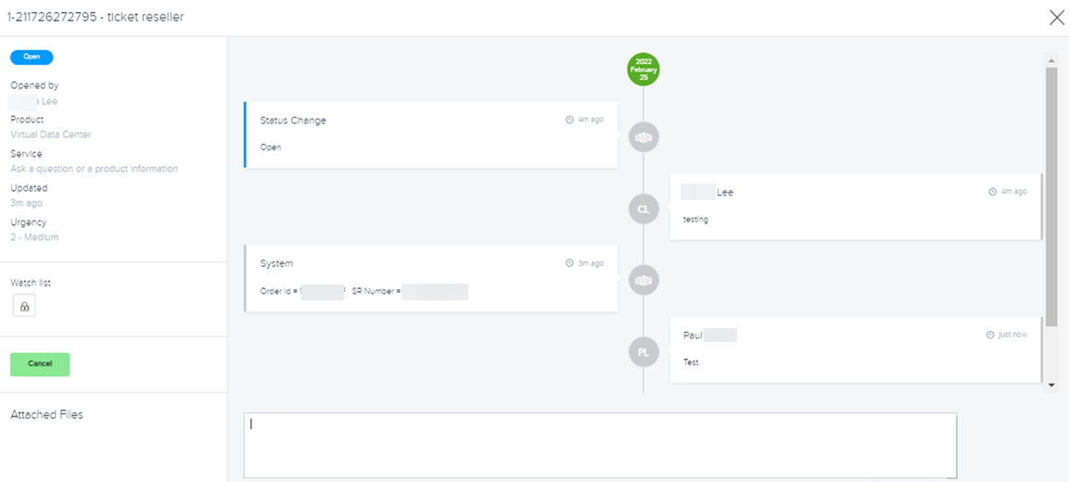Close the ticket reseller dialog

click(x=1056, y=18)
